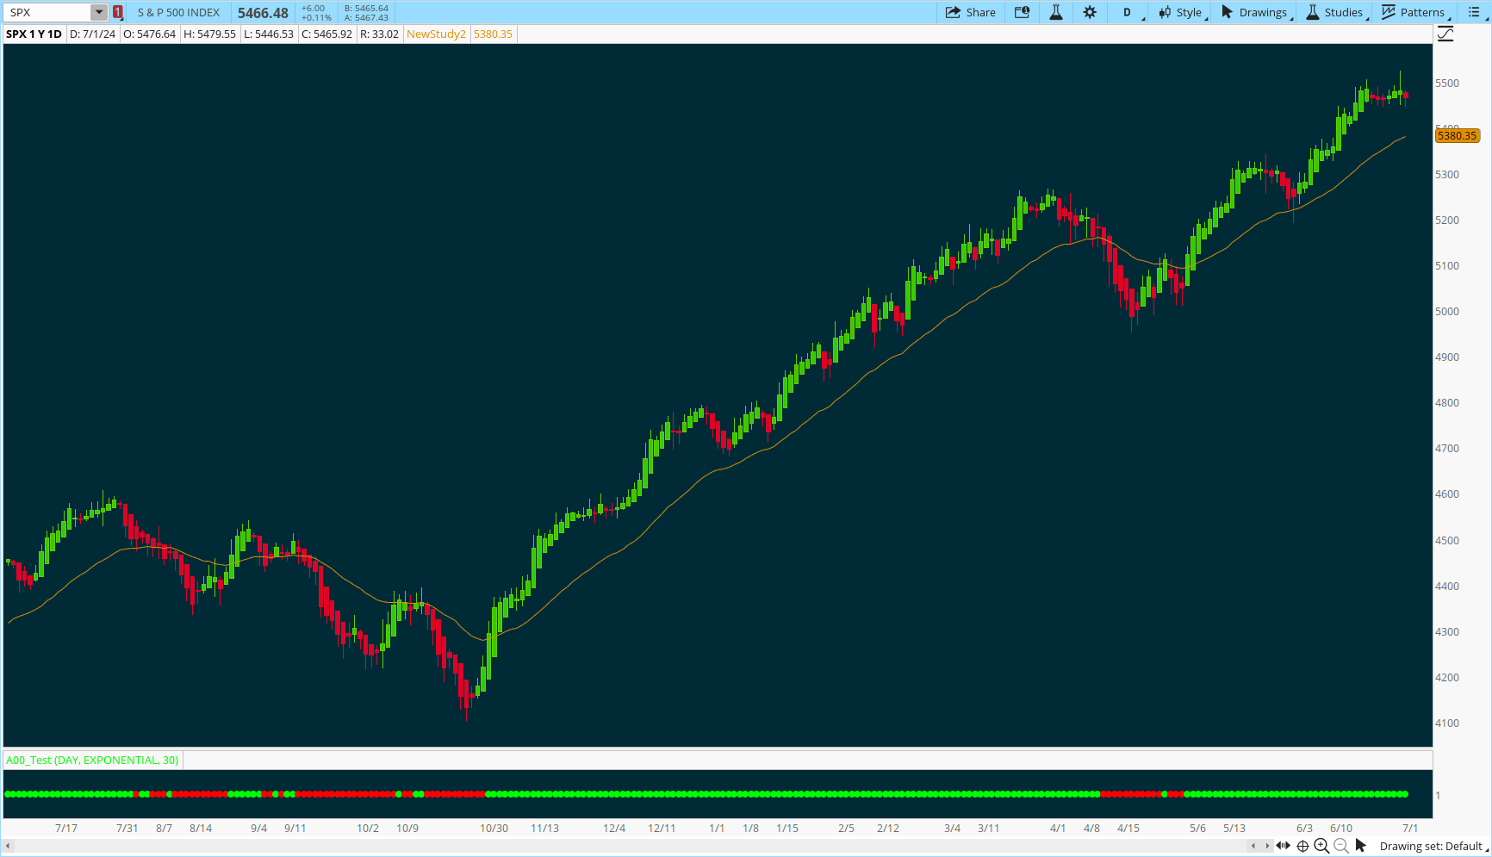Screen dimensions: 1492x857
Task: Click the R: 33.02 range value
Action: [379, 34]
